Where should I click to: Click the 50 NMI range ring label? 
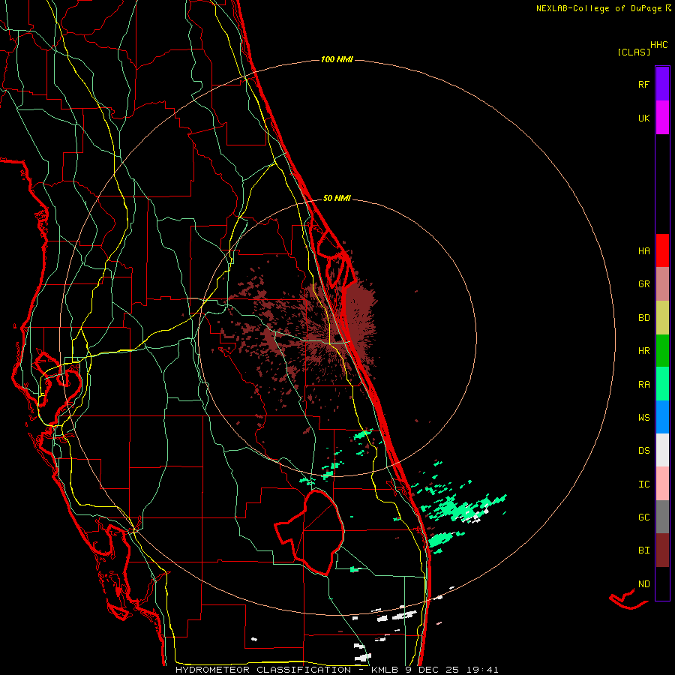click(337, 198)
